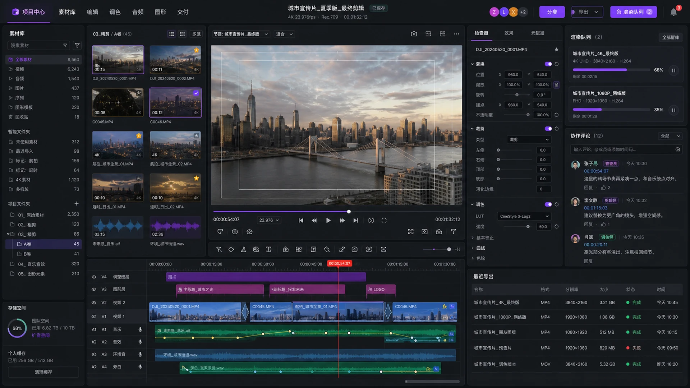Switch media bin to list view
690x388 pixels.
pos(183,34)
